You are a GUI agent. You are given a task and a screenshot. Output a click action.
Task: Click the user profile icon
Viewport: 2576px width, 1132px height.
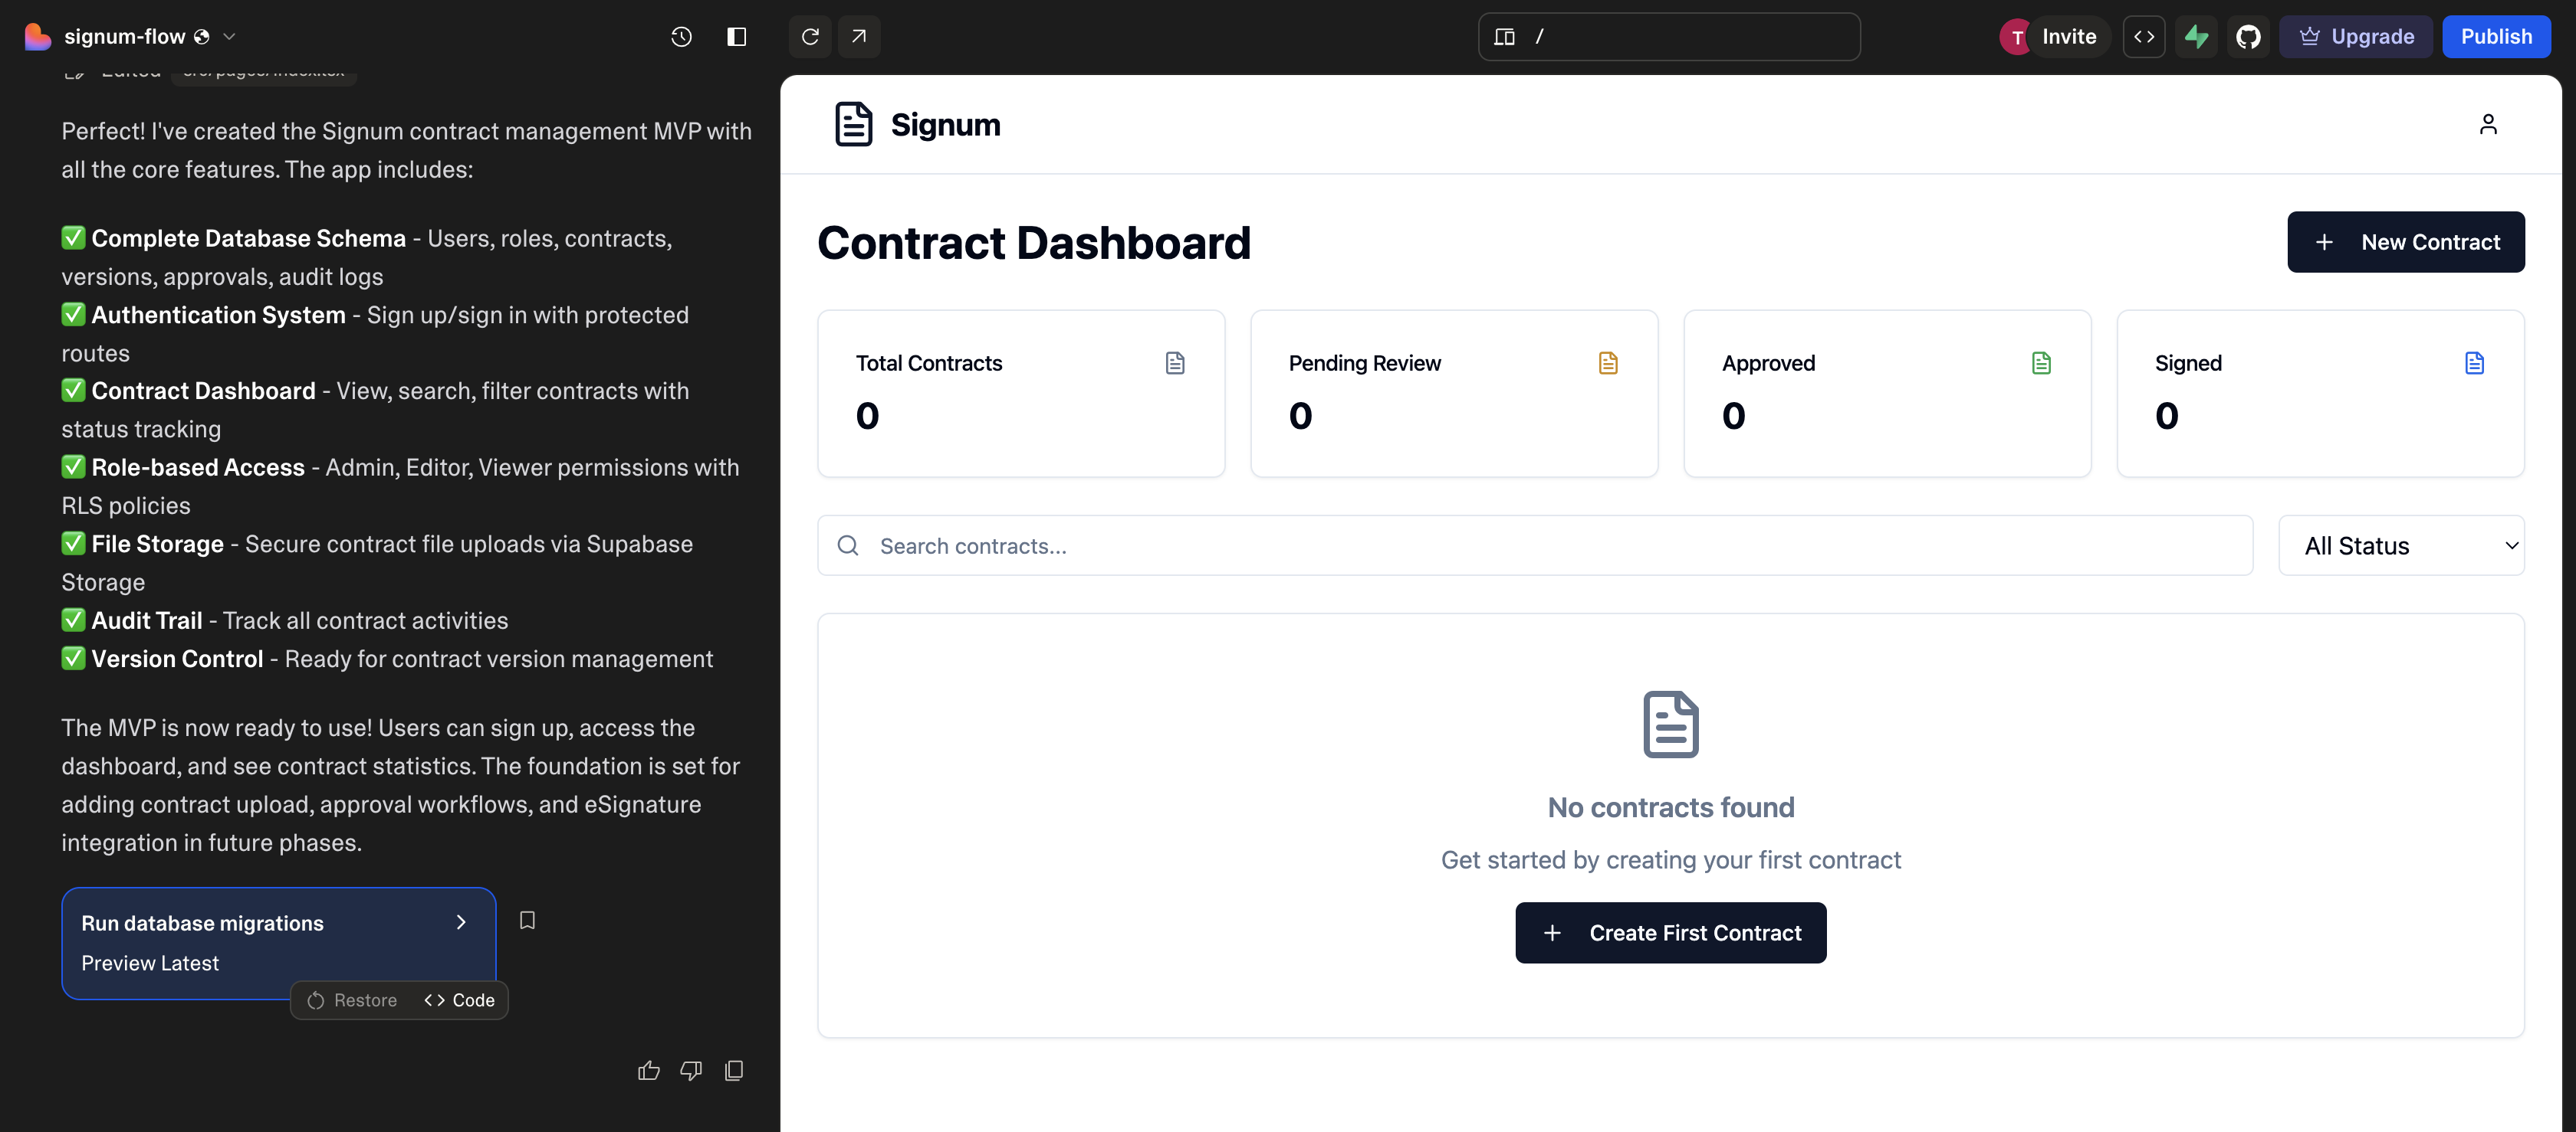click(2487, 124)
